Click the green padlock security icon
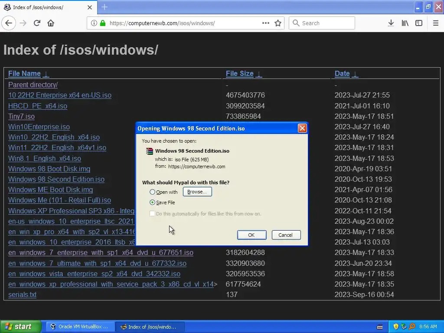Image resolution: width=444 pixels, height=333 pixels. click(103, 23)
